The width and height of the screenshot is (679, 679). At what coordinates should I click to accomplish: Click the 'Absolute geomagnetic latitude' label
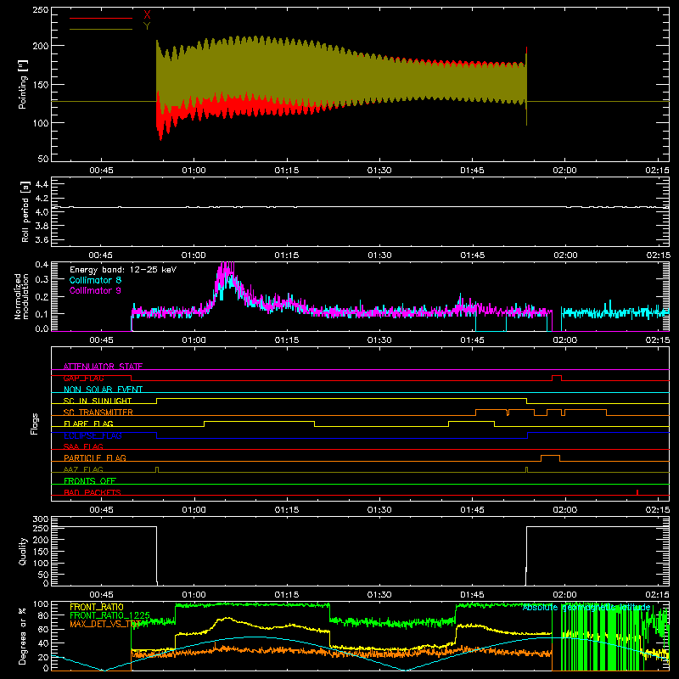(586, 607)
